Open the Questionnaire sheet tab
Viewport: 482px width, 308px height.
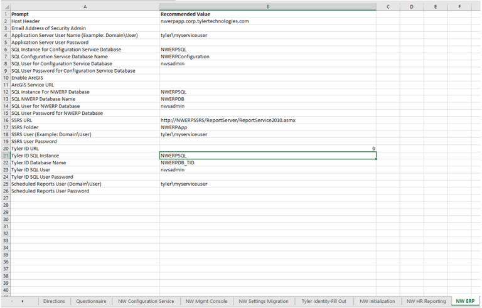click(91, 301)
